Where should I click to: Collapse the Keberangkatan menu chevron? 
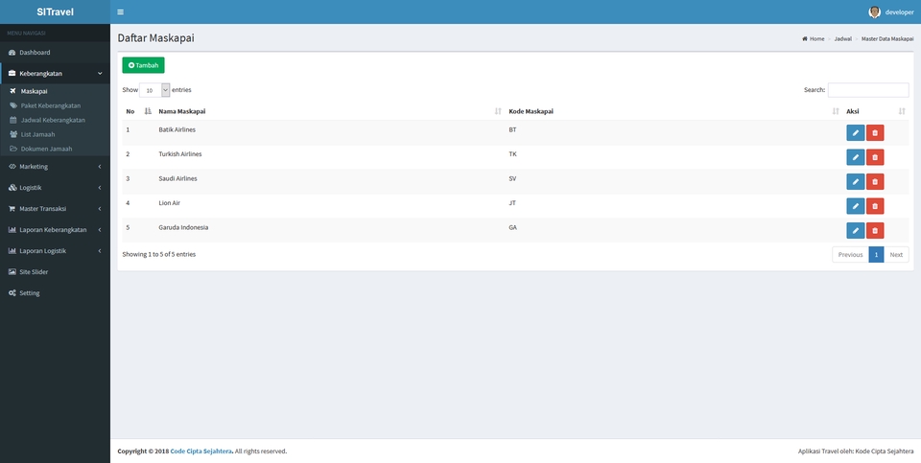point(100,74)
